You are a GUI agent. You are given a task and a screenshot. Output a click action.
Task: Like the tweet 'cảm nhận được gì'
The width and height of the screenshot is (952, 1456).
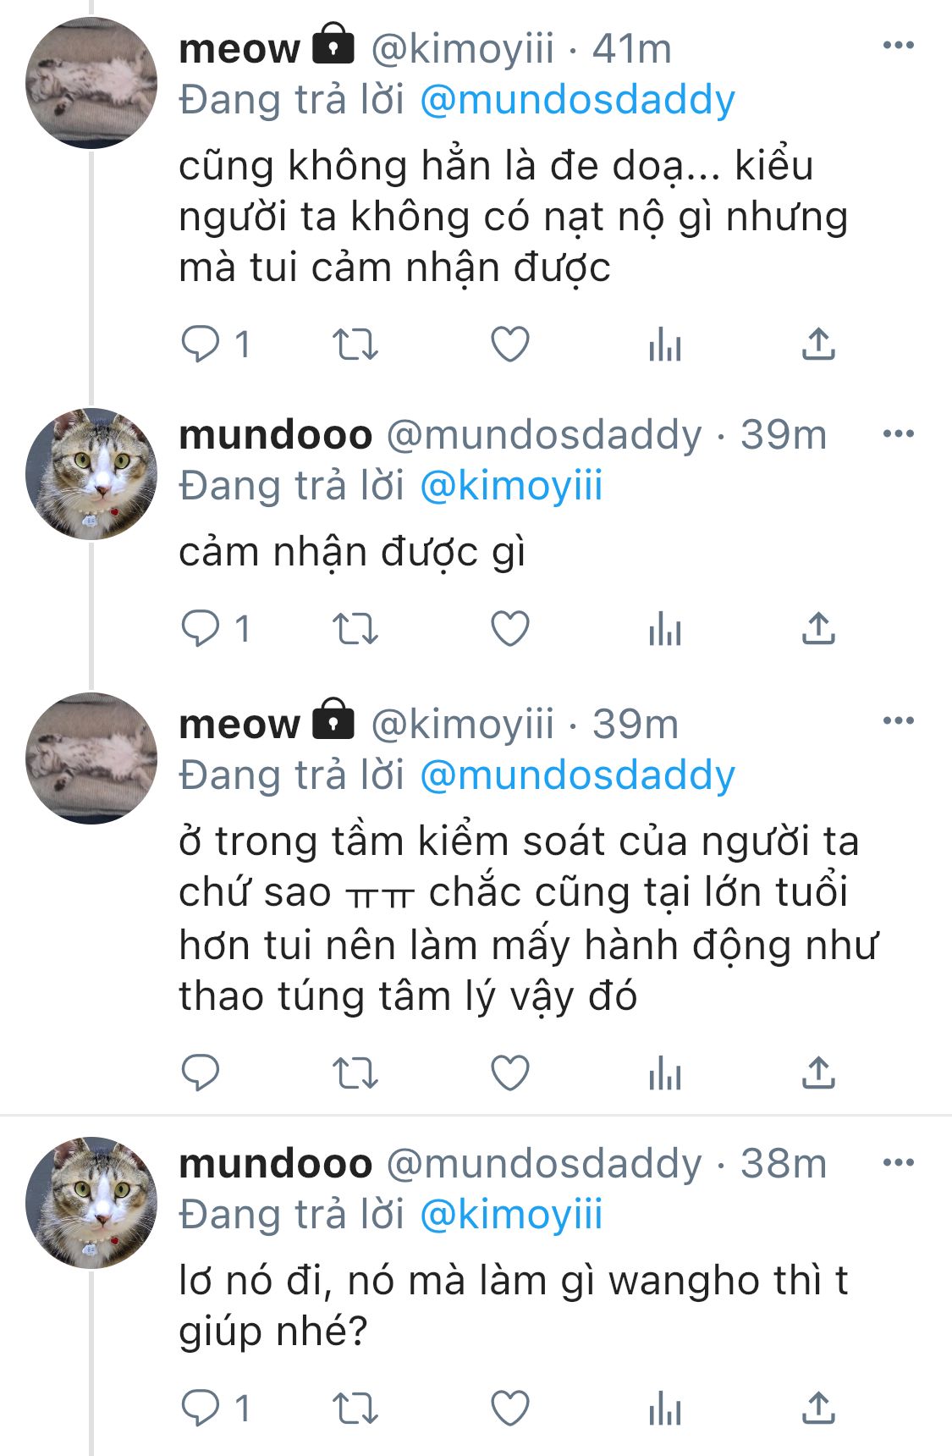510,629
